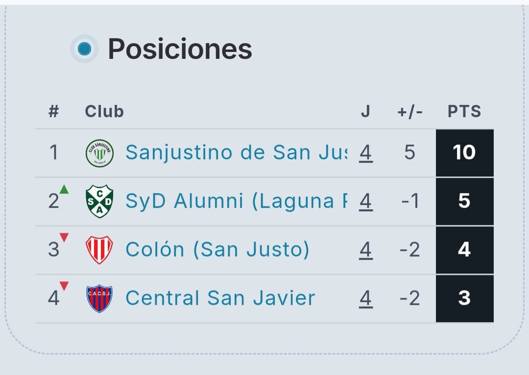Click the red down arrow on position 4
529x375 pixels.
click(x=64, y=286)
